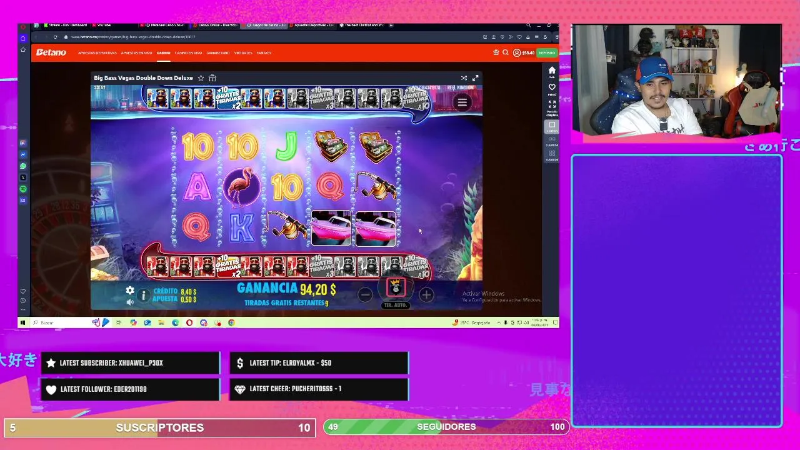The width and height of the screenshot is (800, 450).
Task: Open game settings gear icon
Action: (130, 291)
